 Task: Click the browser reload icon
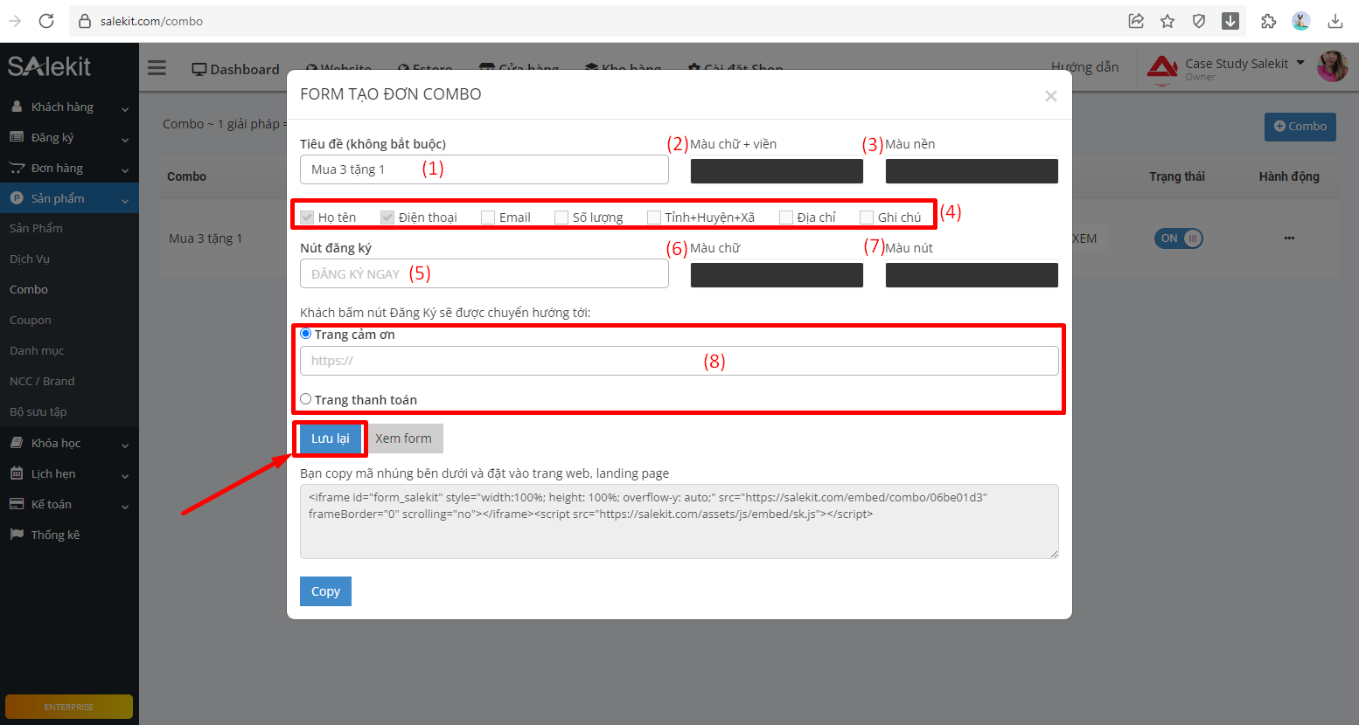46,21
